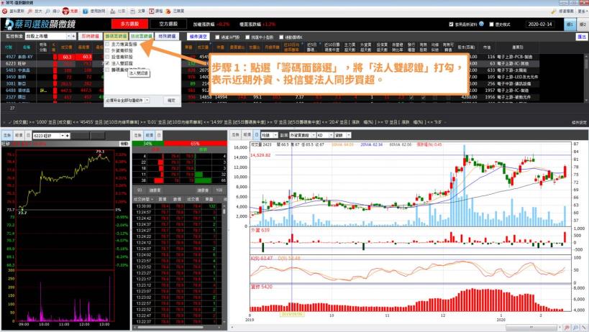
Task: Select the 順1 tab
Action: tap(570, 24)
